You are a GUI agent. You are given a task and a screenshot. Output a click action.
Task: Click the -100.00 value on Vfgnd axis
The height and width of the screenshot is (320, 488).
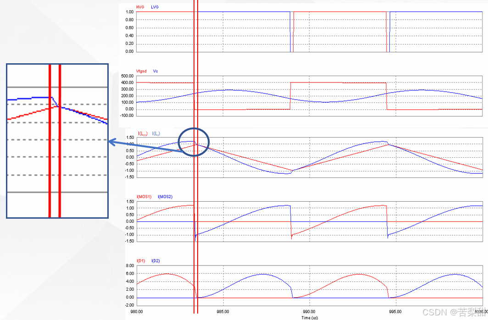pyautogui.click(x=127, y=116)
